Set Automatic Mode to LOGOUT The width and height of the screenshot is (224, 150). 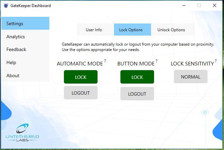tap(81, 93)
